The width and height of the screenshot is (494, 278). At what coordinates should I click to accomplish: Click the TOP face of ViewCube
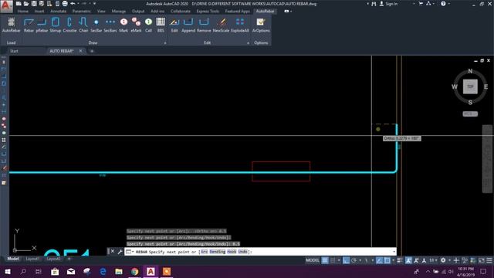click(470, 86)
